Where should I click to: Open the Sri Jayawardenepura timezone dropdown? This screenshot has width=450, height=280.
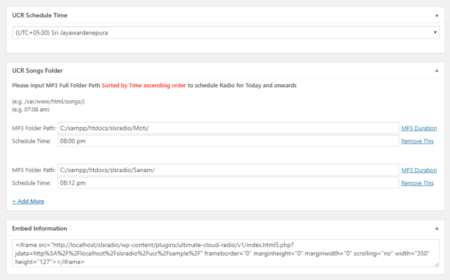tap(226, 32)
